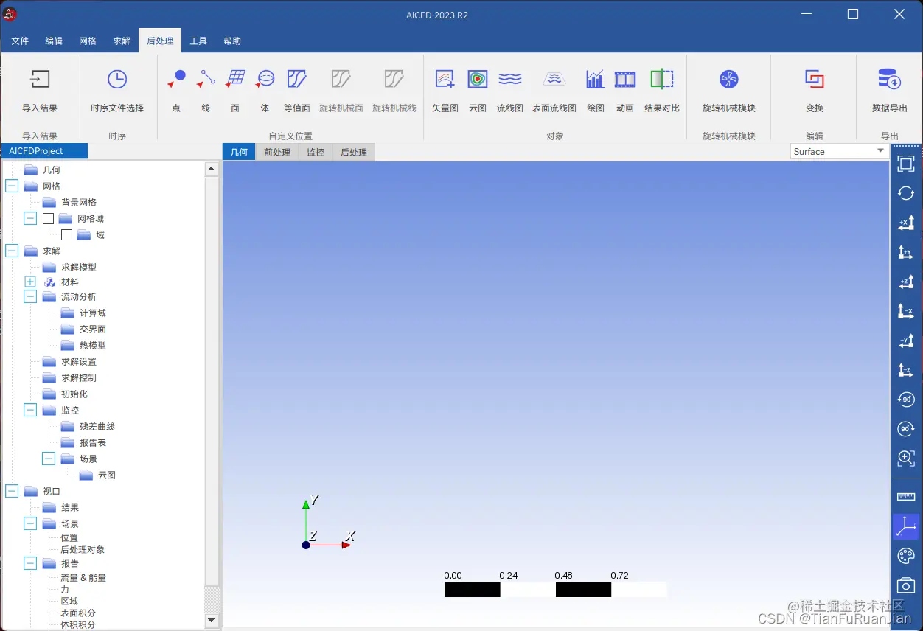Collapse the 报告 tree node
This screenshot has width=923, height=631.
tap(30, 564)
